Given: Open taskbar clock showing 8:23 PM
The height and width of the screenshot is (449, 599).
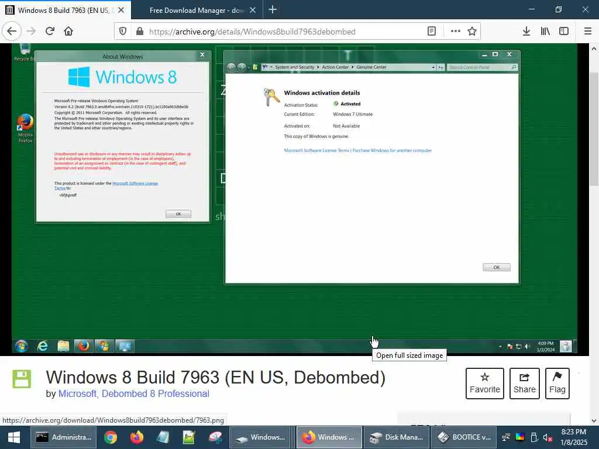Looking at the screenshot, I should 573,437.
